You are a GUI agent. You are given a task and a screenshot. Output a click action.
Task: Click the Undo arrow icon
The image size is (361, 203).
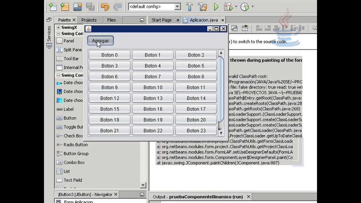(105, 6)
